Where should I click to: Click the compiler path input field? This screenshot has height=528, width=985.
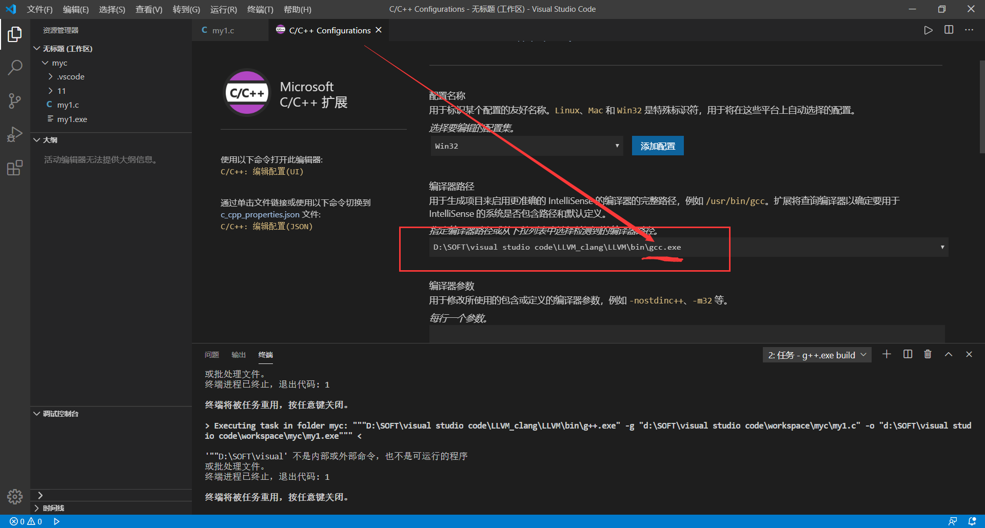point(616,247)
